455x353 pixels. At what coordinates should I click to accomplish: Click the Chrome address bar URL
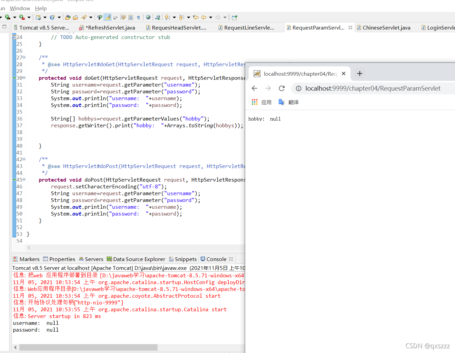373,89
